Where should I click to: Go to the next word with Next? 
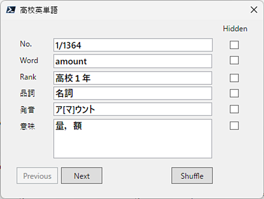click(82, 176)
